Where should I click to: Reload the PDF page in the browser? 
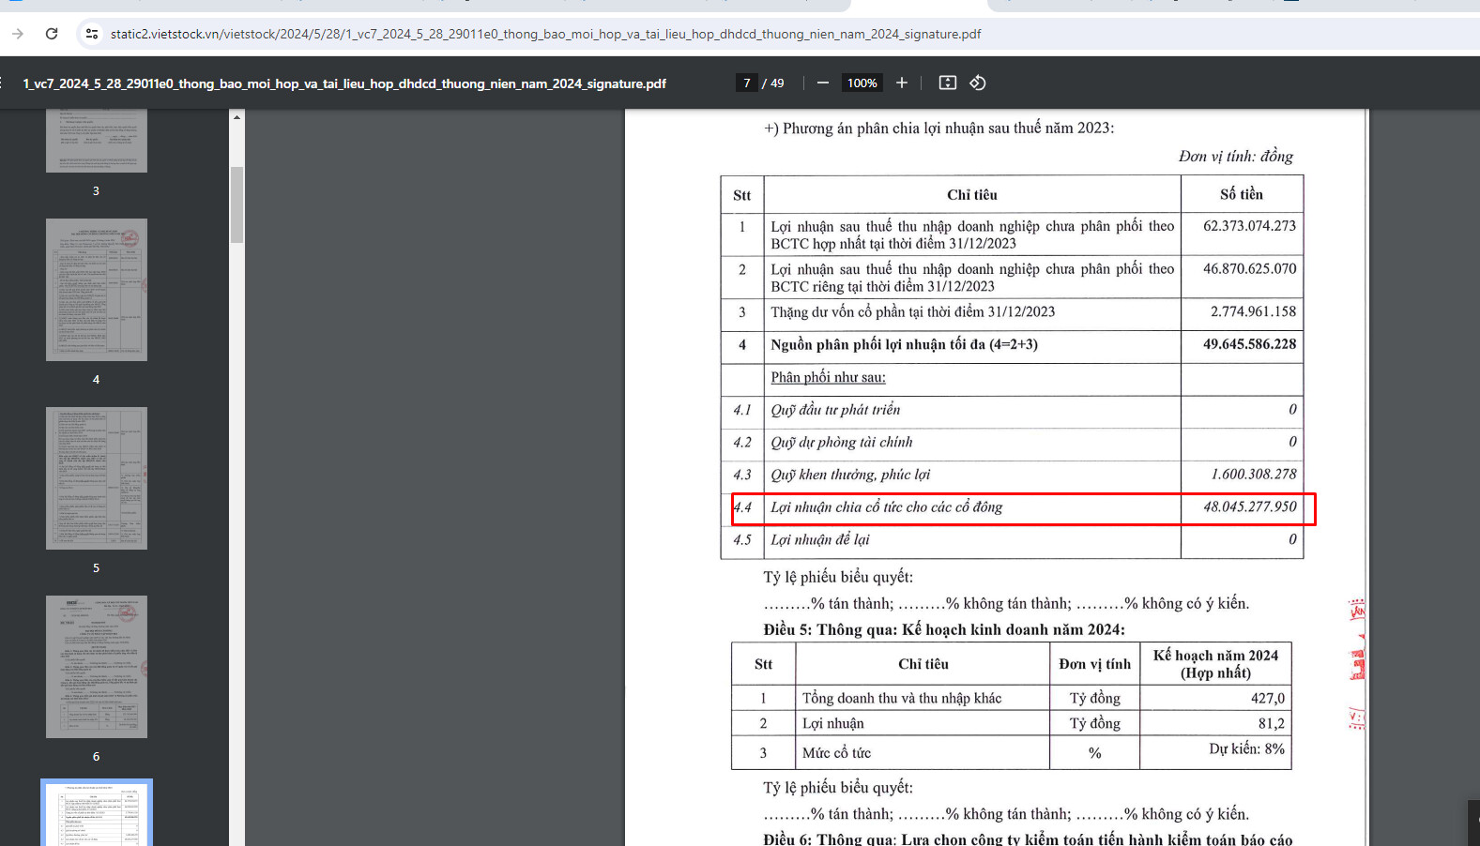click(x=52, y=34)
